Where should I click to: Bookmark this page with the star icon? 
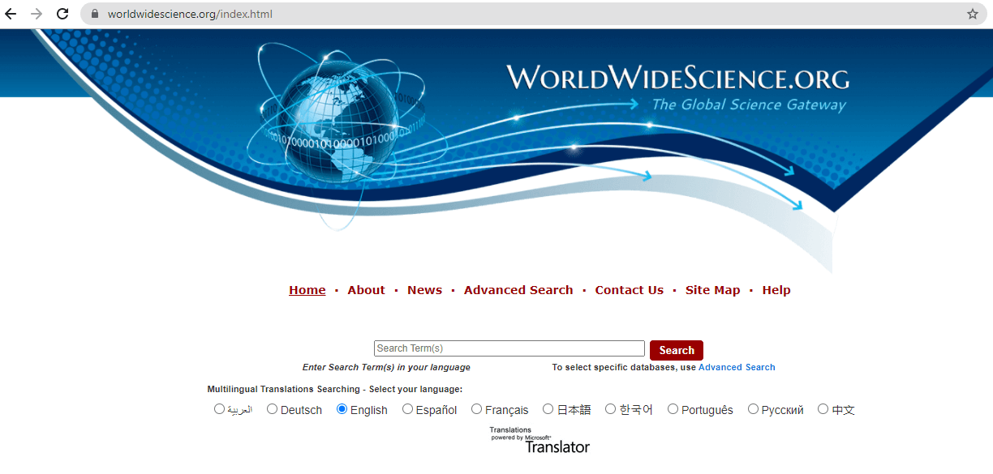pyautogui.click(x=973, y=14)
